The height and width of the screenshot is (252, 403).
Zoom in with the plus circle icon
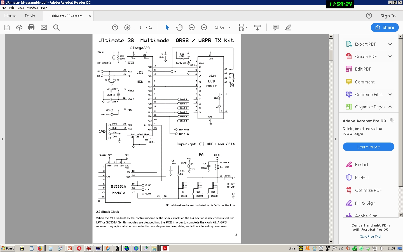click(204, 27)
